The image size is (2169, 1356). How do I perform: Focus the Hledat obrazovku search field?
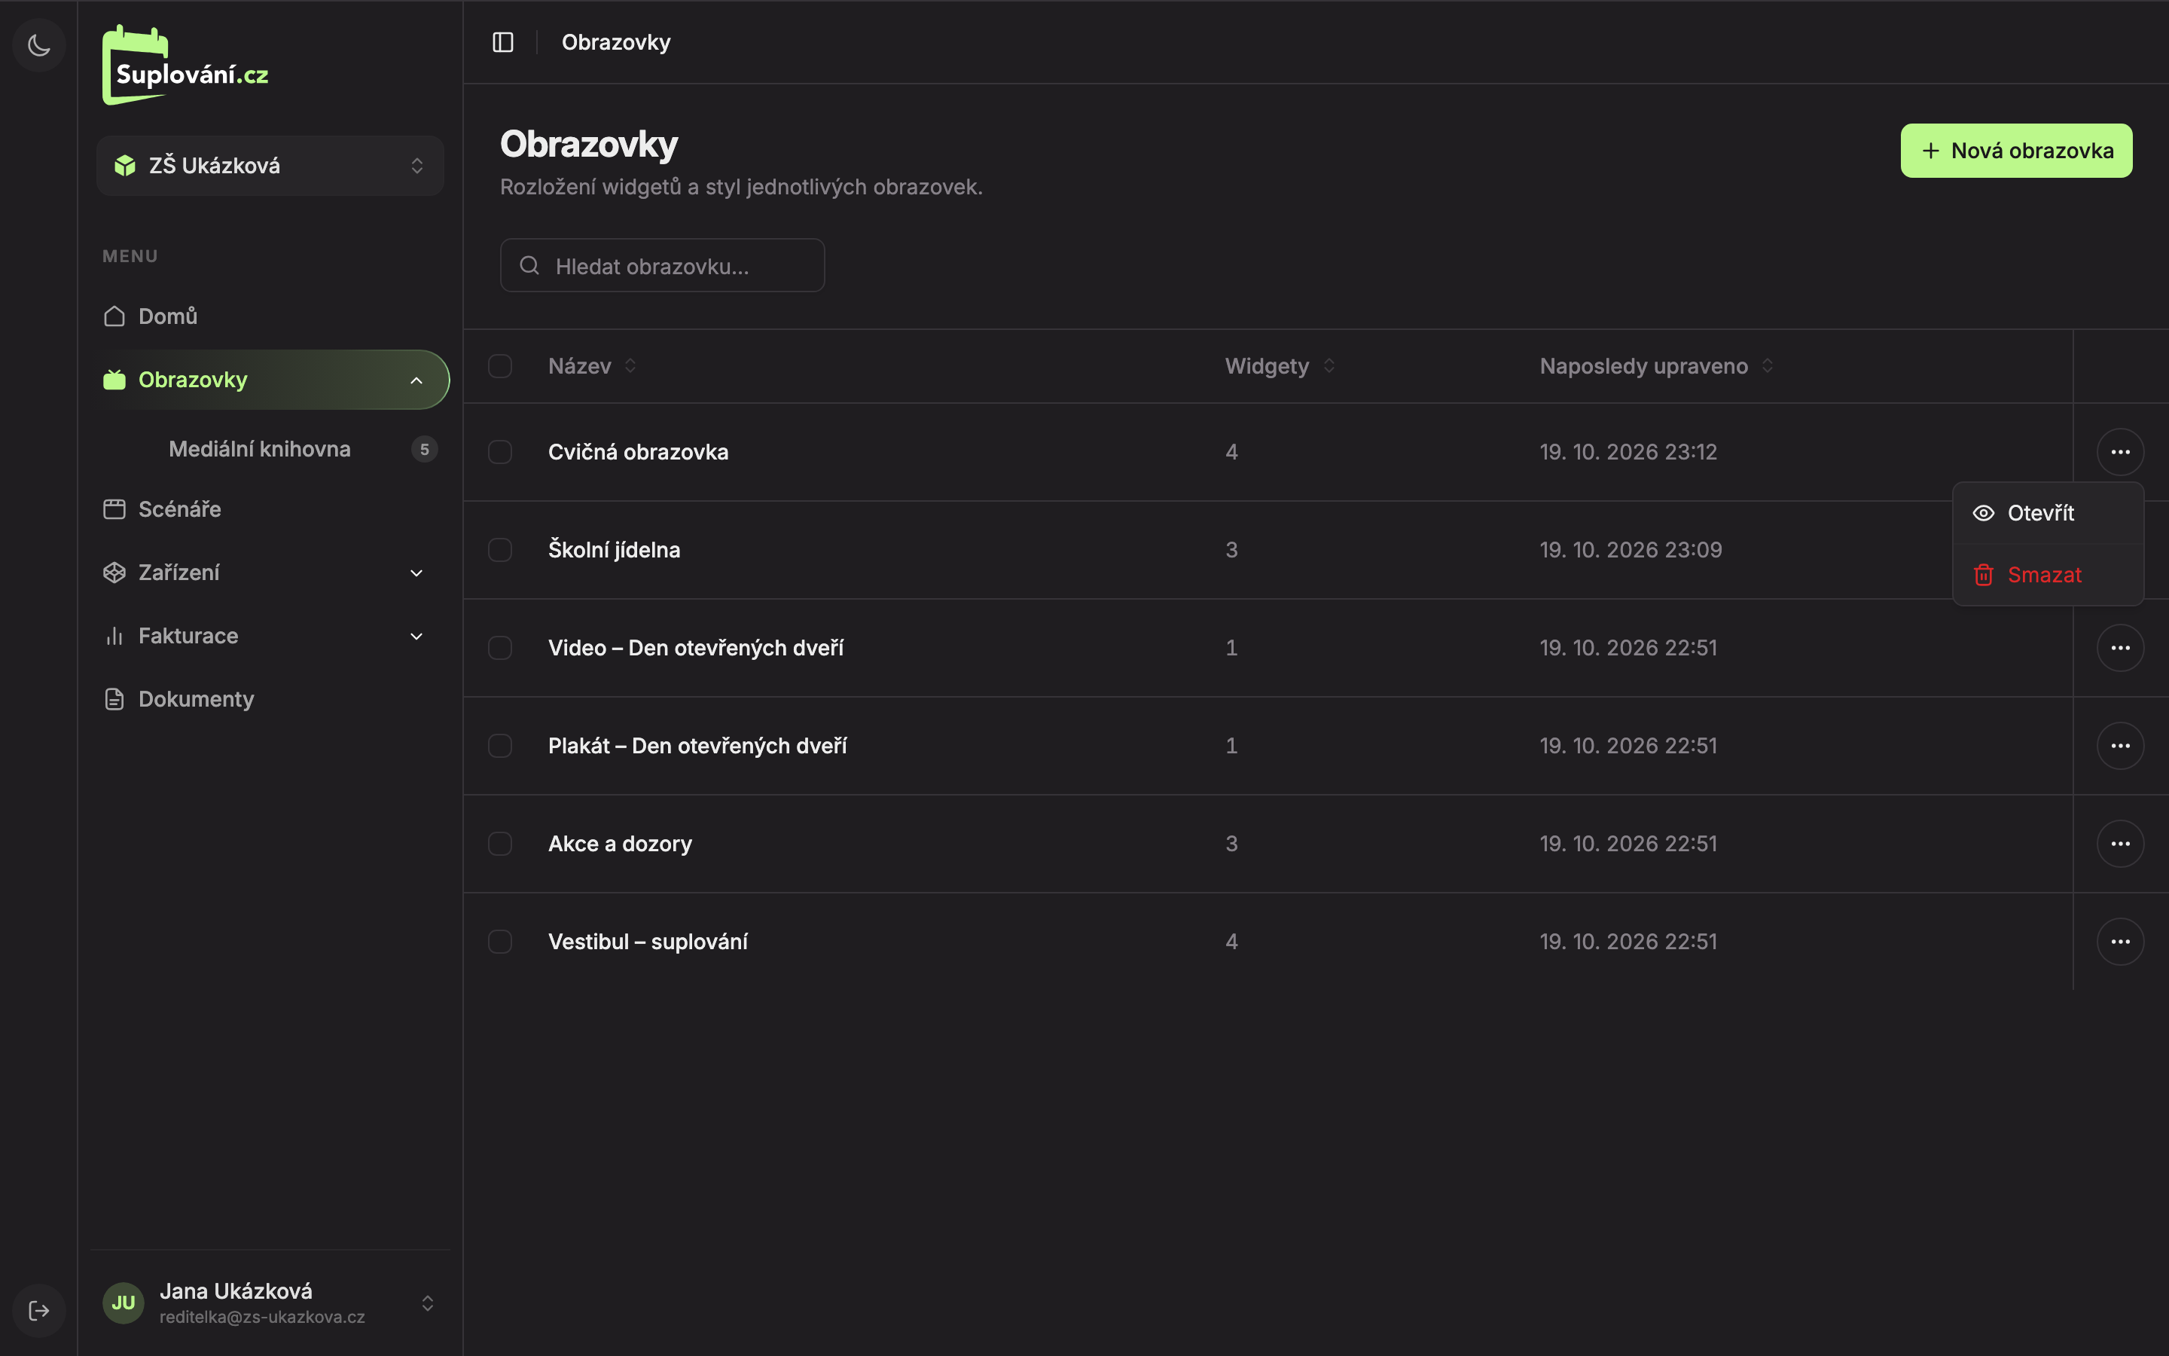coord(661,265)
